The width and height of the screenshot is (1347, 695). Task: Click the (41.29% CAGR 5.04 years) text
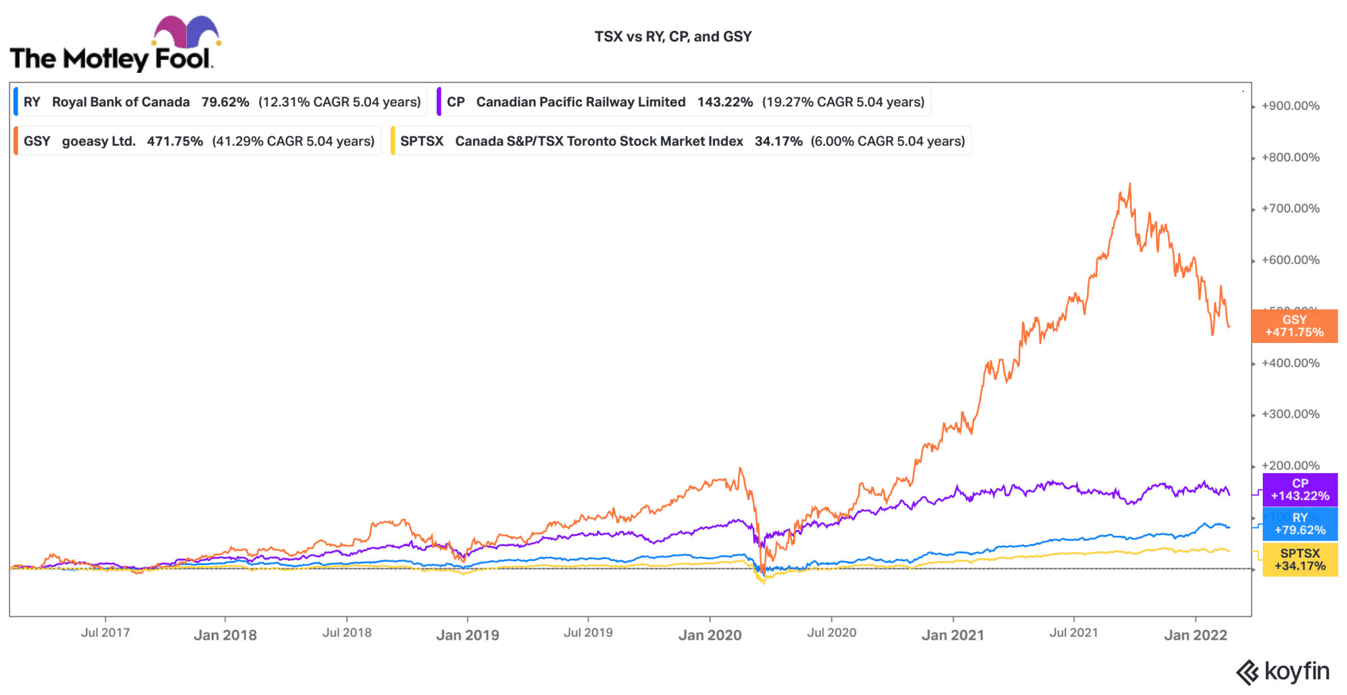pyautogui.click(x=293, y=141)
